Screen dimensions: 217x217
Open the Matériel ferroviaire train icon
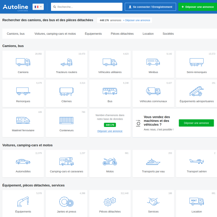pyautogui.click(x=23, y=120)
